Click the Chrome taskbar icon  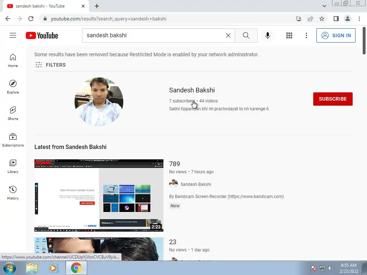[x=76, y=268]
